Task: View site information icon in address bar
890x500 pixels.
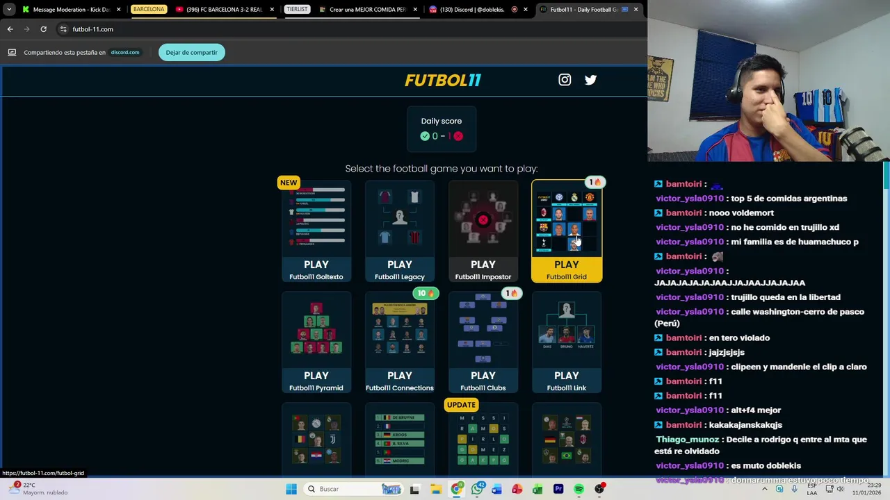Action: click(63, 29)
